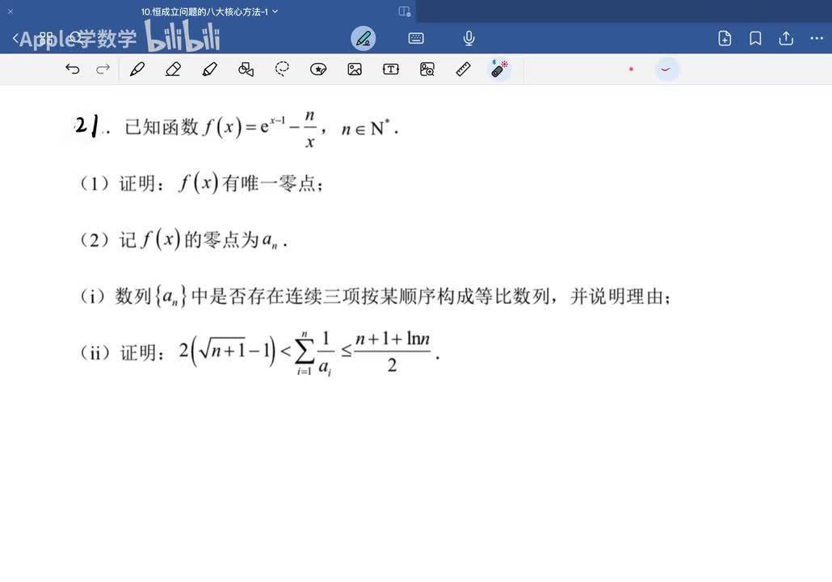The height and width of the screenshot is (582, 832).
Task: Open the Photo zoom capture tool
Action: pyautogui.click(x=427, y=69)
